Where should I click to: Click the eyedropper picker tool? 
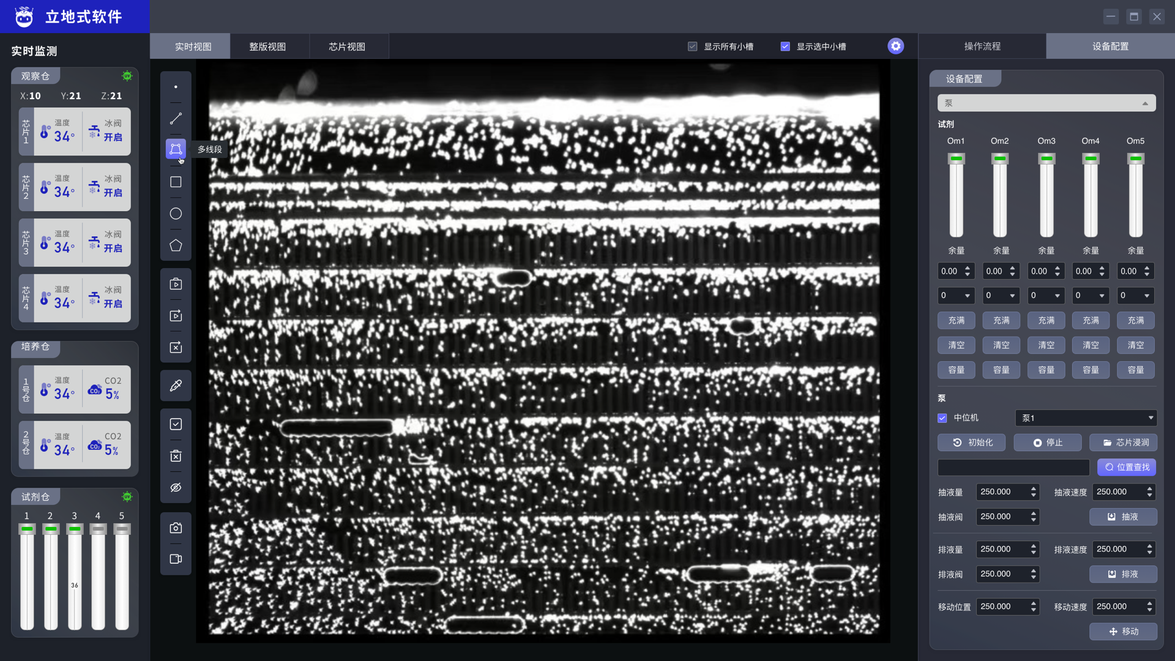click(176, 386)
